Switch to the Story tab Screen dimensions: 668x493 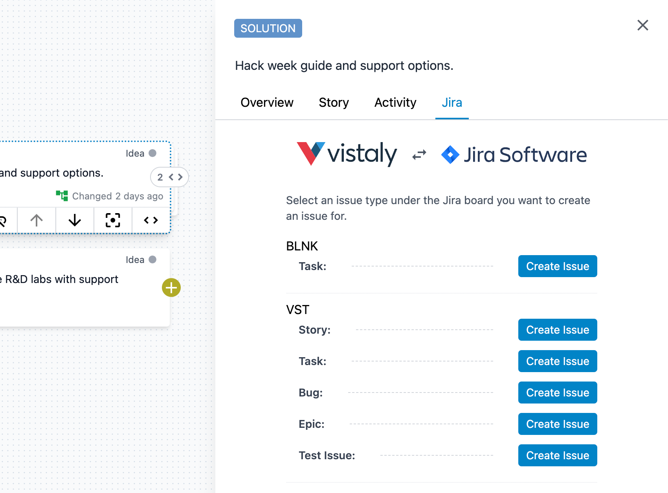pos(334,102)
